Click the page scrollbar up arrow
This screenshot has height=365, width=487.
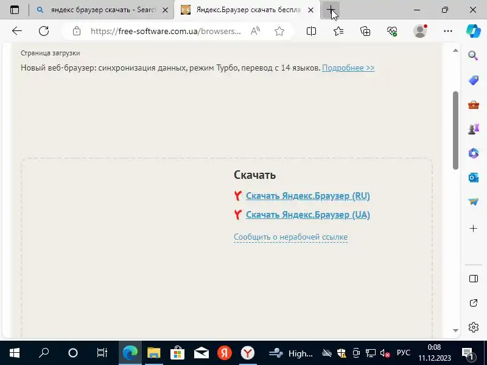click(x=455, y=50)
